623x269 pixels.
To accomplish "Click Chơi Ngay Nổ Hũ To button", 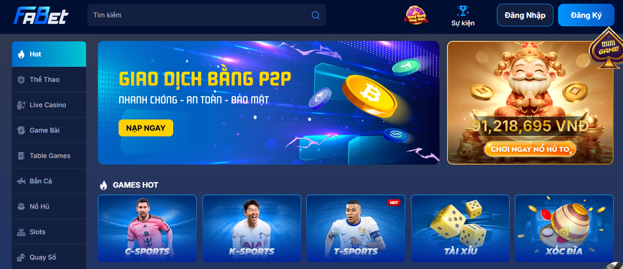I will click(x=530, y=150).
